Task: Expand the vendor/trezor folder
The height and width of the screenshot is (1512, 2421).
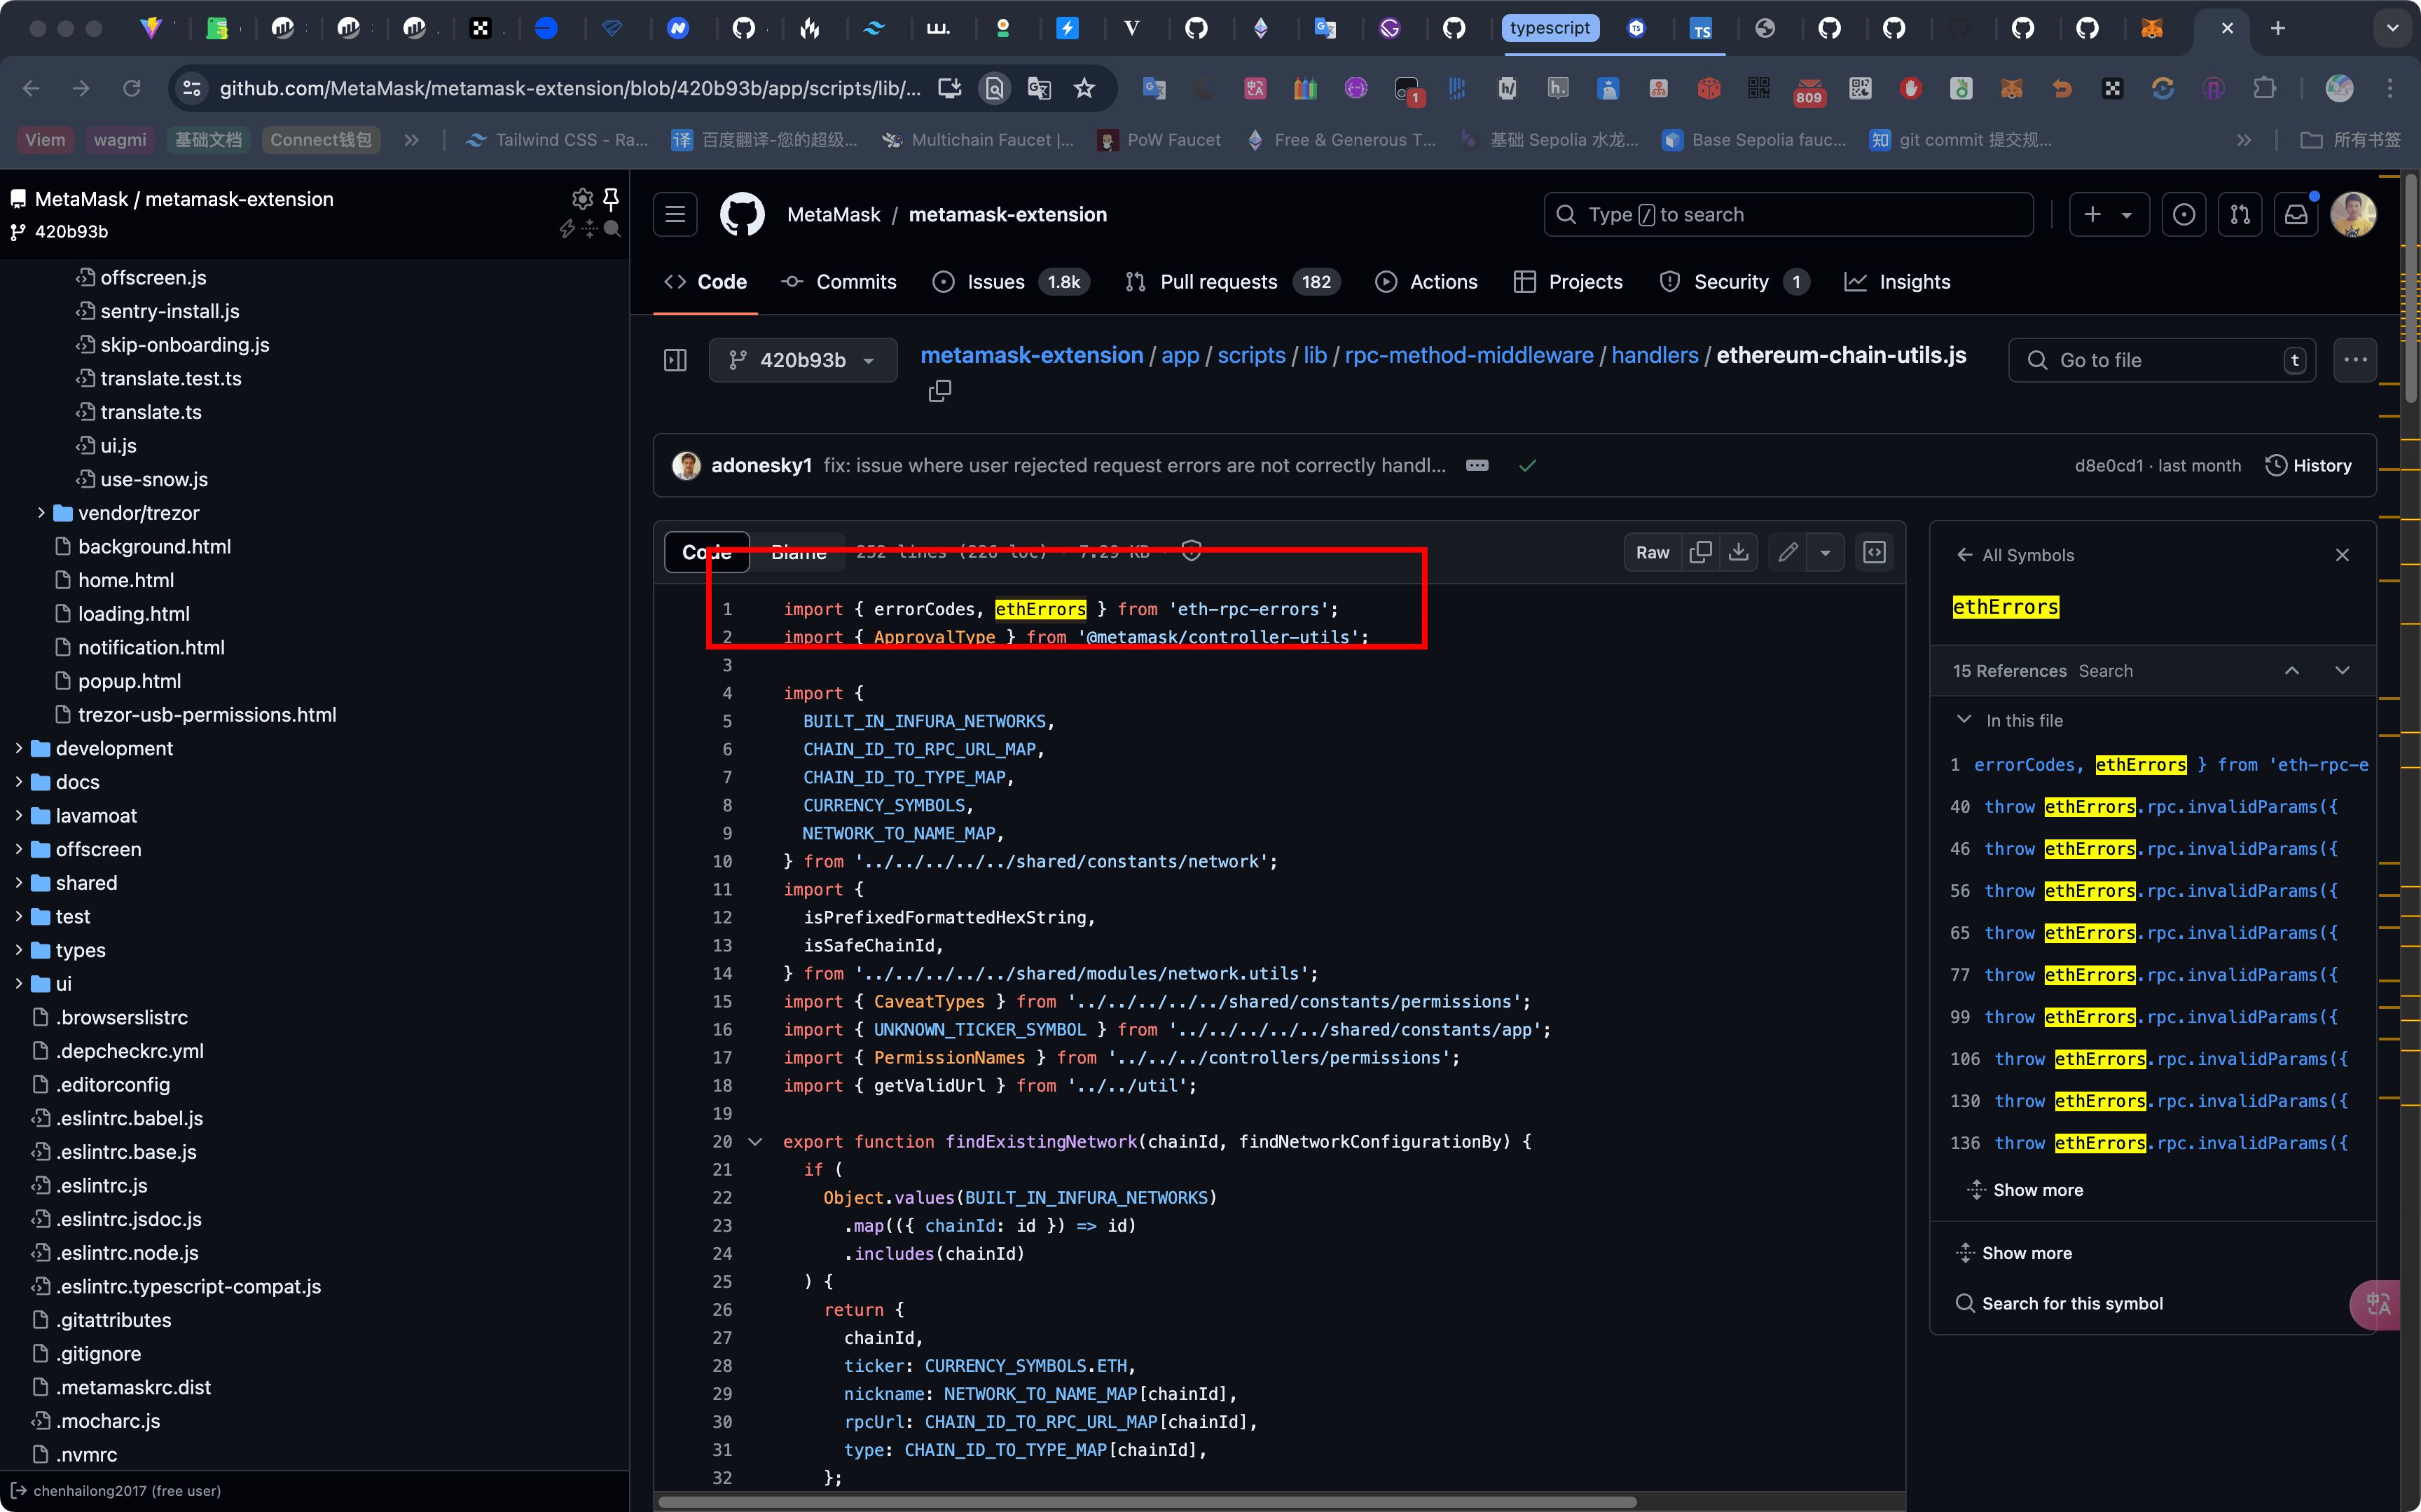Action: pyautogui.click(x=40, y=513)
